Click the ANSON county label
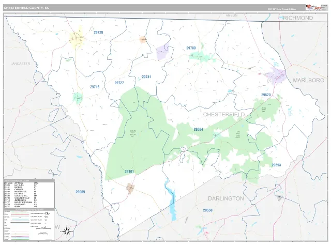The height and width of the screenshot is (248, 331). [232, 16]
